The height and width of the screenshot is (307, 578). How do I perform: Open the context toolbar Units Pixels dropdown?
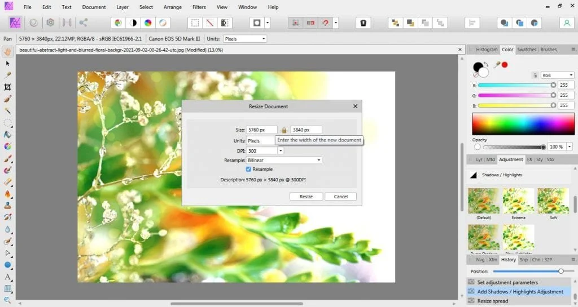[245, 39]
